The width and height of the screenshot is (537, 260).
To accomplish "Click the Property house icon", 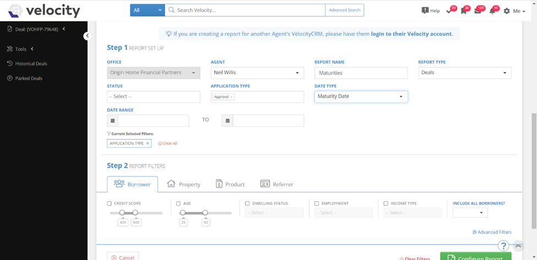I will click(171, 184).
